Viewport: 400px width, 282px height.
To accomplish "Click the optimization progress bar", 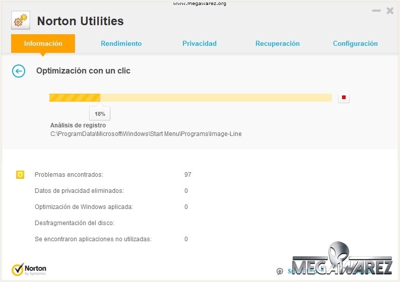I will pyautogui.click(x=190, y=98).
